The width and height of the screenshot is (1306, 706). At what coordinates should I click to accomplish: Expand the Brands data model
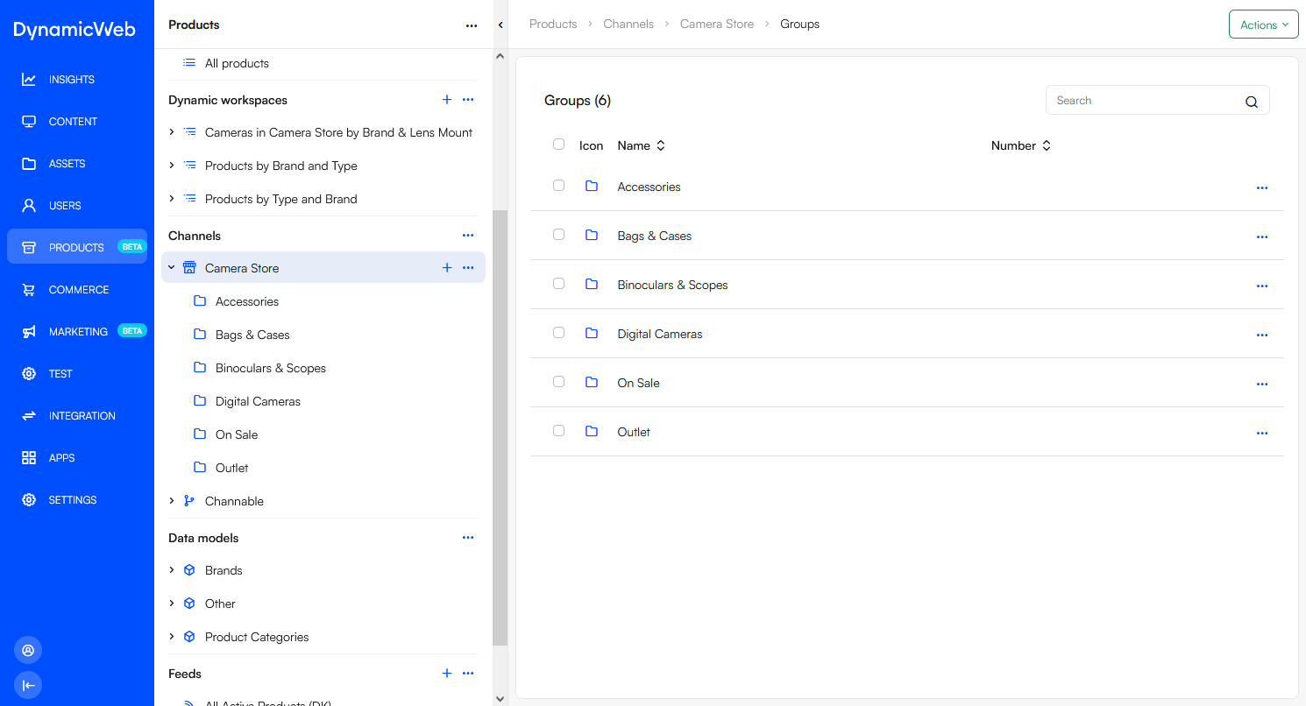tap(172, 570)
